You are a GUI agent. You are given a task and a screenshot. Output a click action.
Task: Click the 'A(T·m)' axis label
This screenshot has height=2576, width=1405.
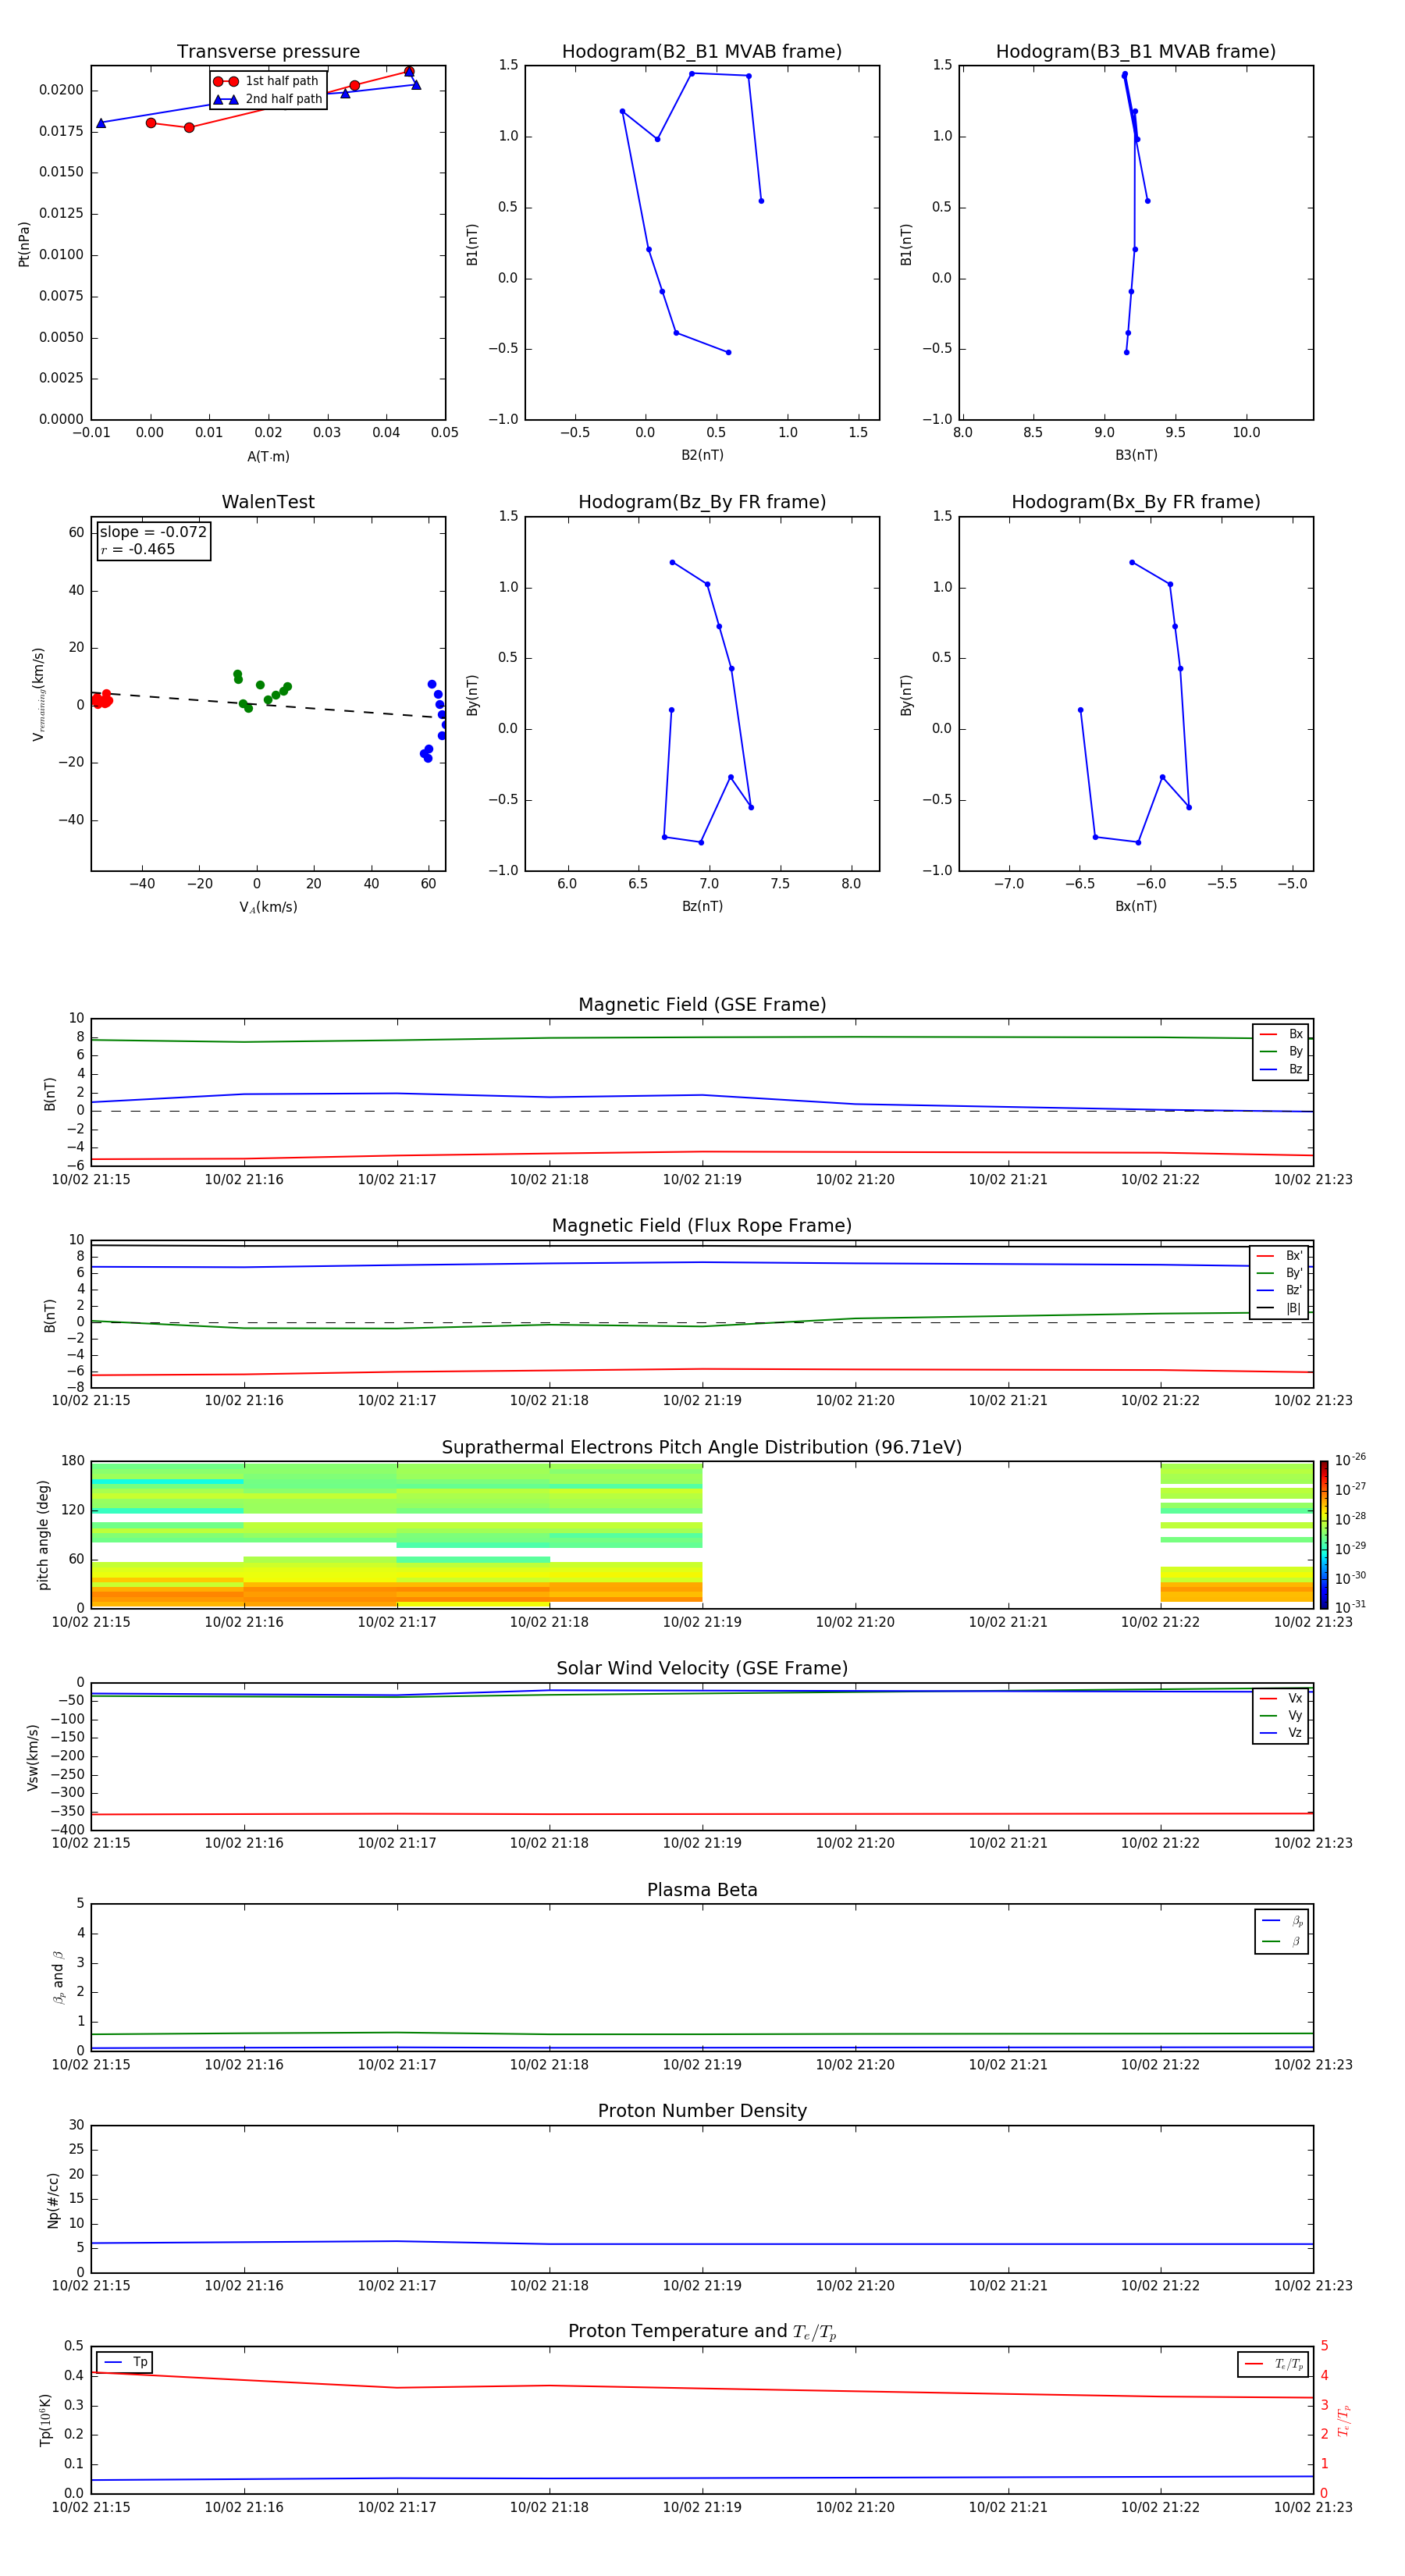click(268, 457)
